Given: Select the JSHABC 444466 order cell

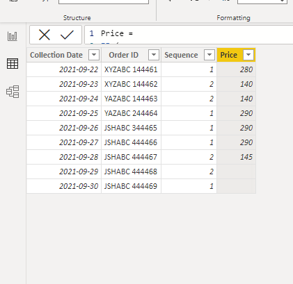Looking at the screenshot, I should coord(131,142).
